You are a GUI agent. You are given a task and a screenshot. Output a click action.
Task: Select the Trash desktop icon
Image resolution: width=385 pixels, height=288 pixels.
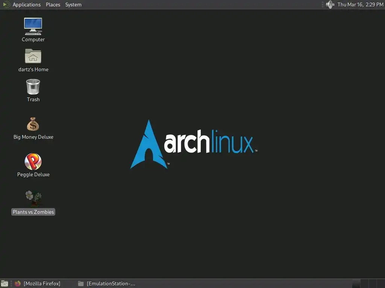click(x=33, y=87)
